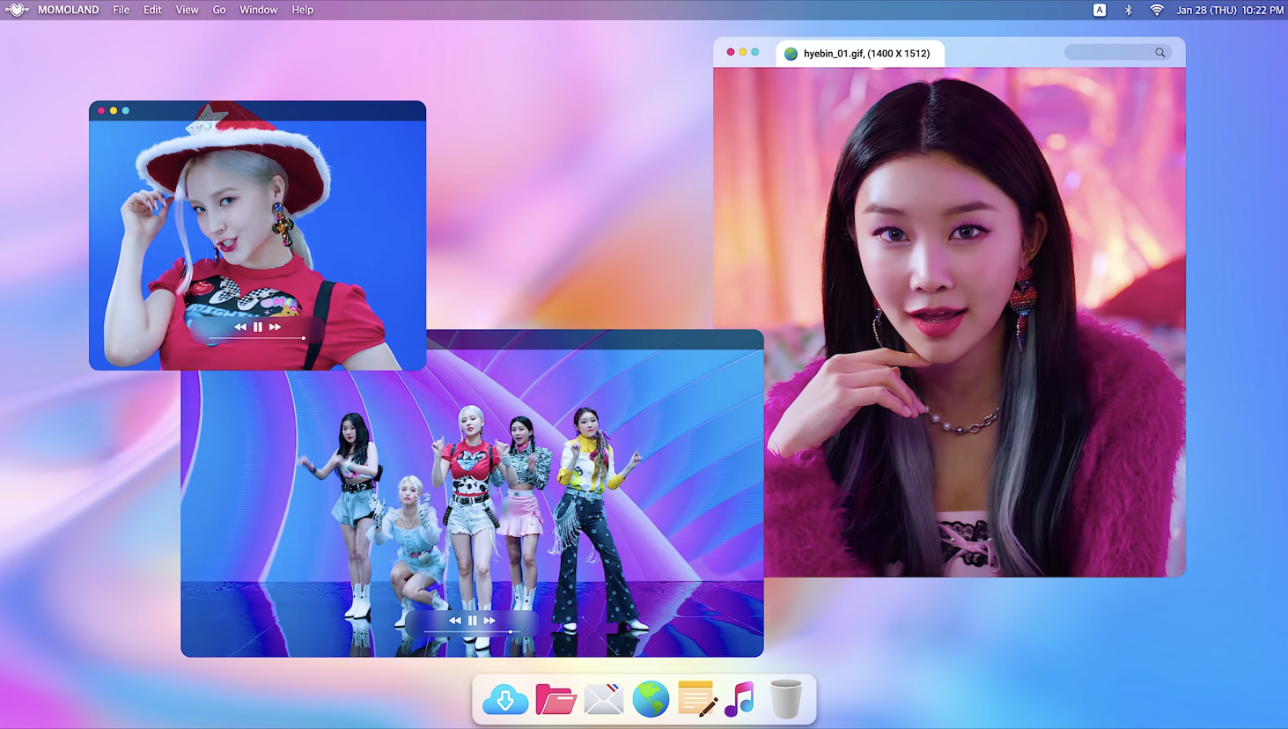Click the hyebin_01.gif image preview
The height and width of the screenshot is (729, 1288).
pos(949,322)
